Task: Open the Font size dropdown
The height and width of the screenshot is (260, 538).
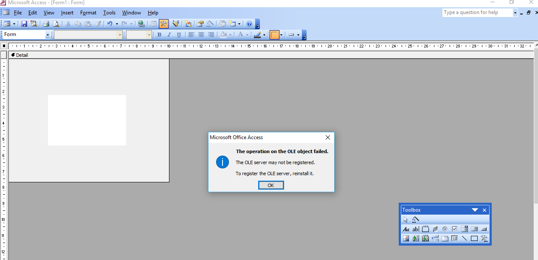Action: [139, 35]
